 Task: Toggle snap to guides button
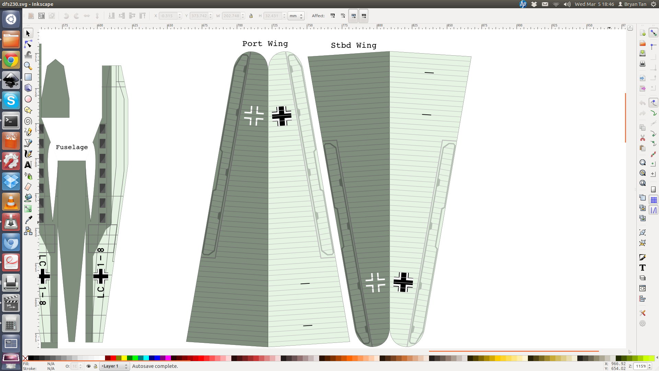[654, 210]
